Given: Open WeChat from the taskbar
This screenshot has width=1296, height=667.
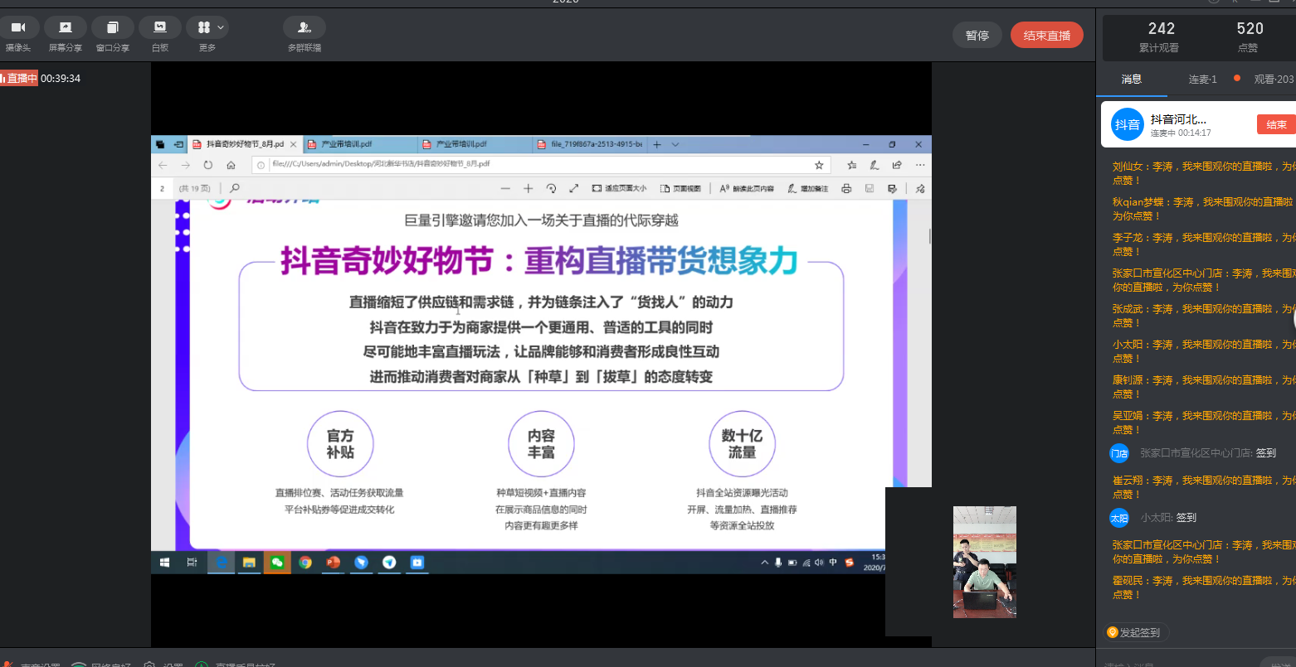Looking at the screenshot, I should click(277, 563).
